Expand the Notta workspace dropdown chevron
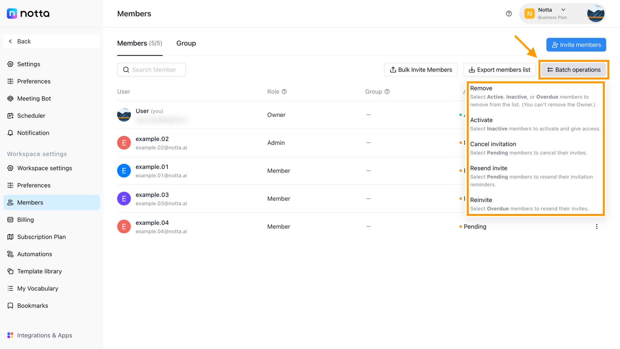Screen dimensions: 620x349 (x=563, y=10)
